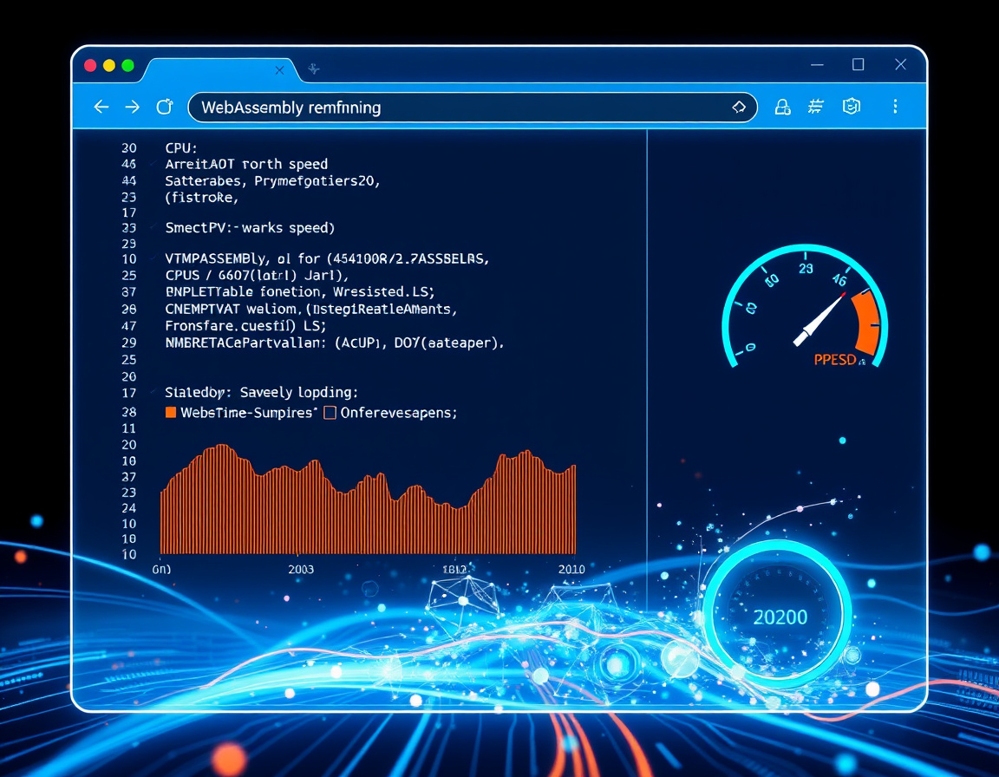Click the line 'SmectPV:- warks speed)'
Viewport: 999px width, 777px height.
250,227
